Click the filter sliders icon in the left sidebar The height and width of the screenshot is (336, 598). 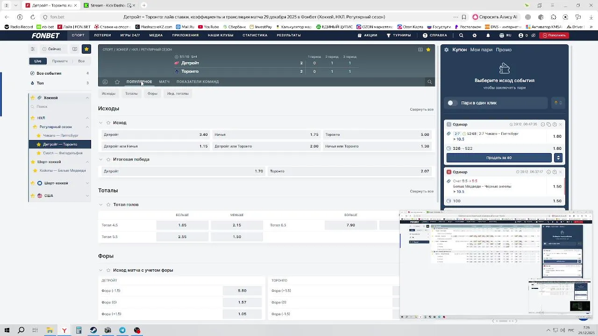click(33, 49)
